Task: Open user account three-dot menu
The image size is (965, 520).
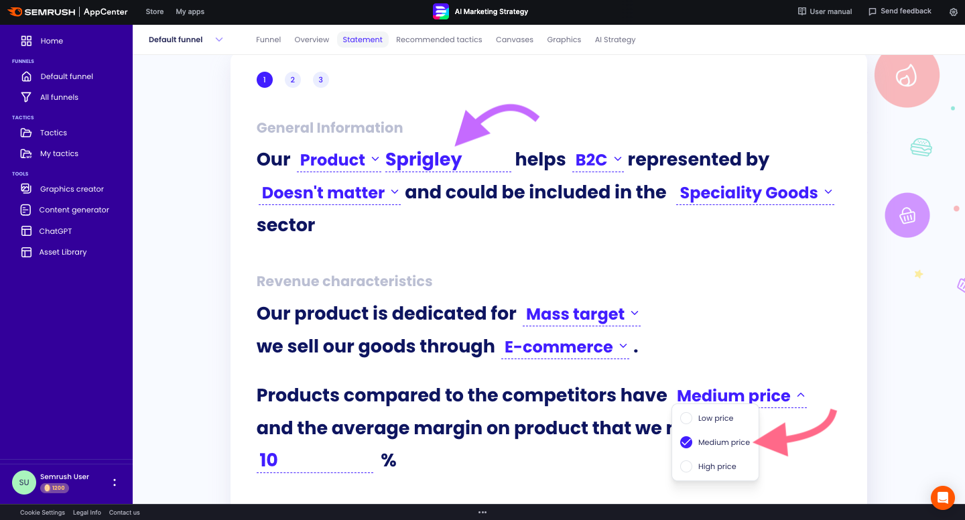Action: click(115, 482)
